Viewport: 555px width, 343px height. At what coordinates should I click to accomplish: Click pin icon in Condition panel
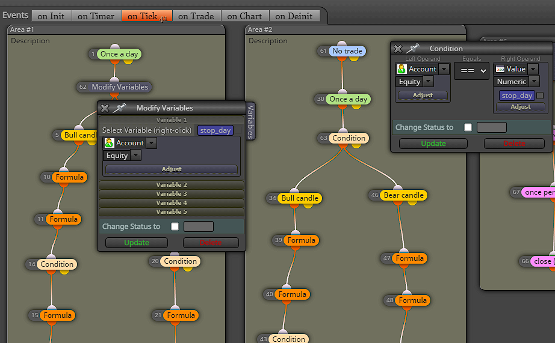(413, 48)
